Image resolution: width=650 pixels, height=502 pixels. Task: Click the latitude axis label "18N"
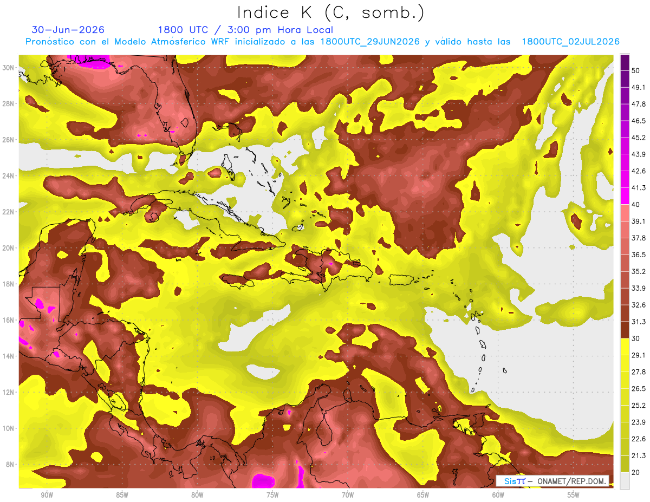9,284
